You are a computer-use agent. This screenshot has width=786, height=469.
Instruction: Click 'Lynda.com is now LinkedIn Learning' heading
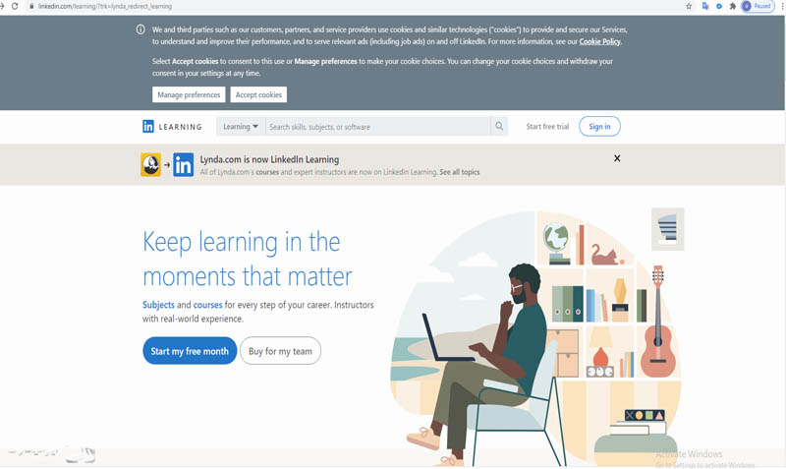269,159
